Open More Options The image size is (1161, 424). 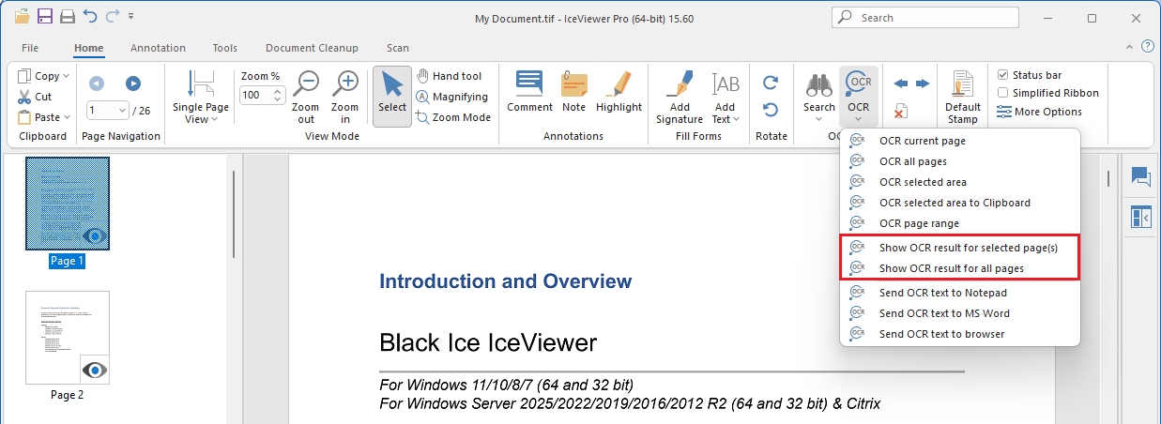pyautogui.click(x=1039, y=112)
